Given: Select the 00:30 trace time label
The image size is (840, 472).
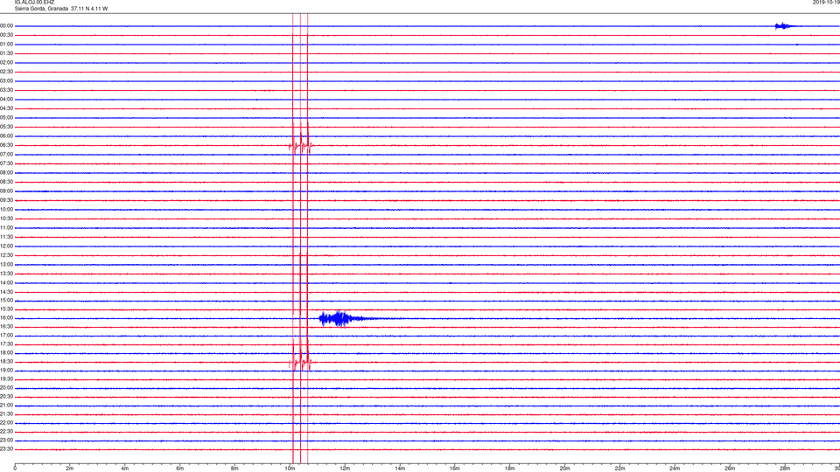Looking at the screenshot, I should 7,35.
